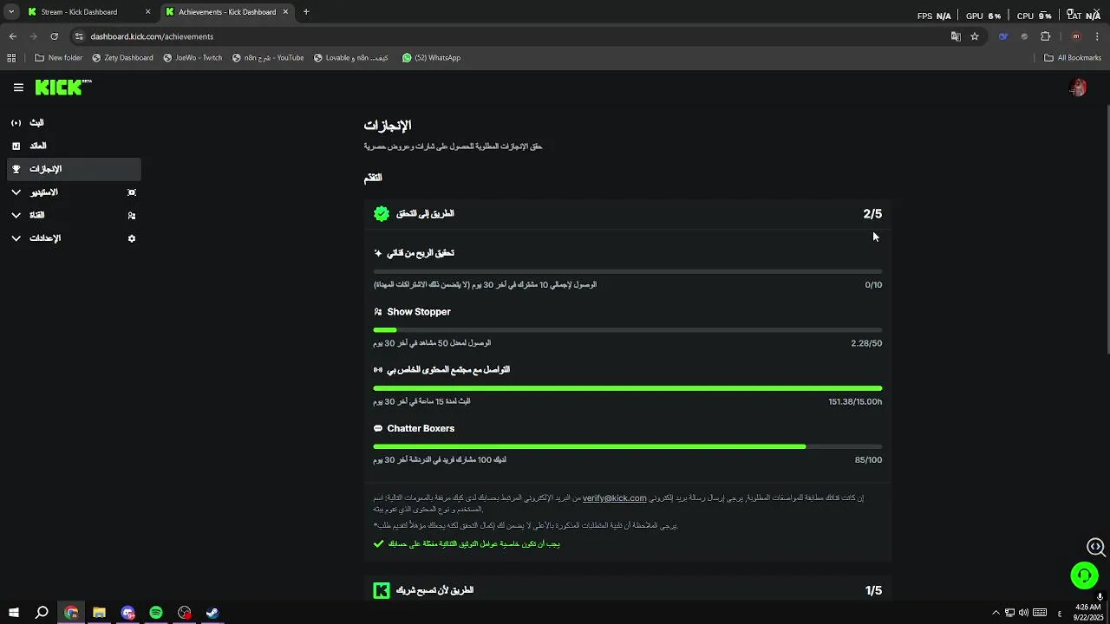Switch to Stream - Kick Dashboard tab
Viewport: 1110px width, 624px height.
(80, 12)
